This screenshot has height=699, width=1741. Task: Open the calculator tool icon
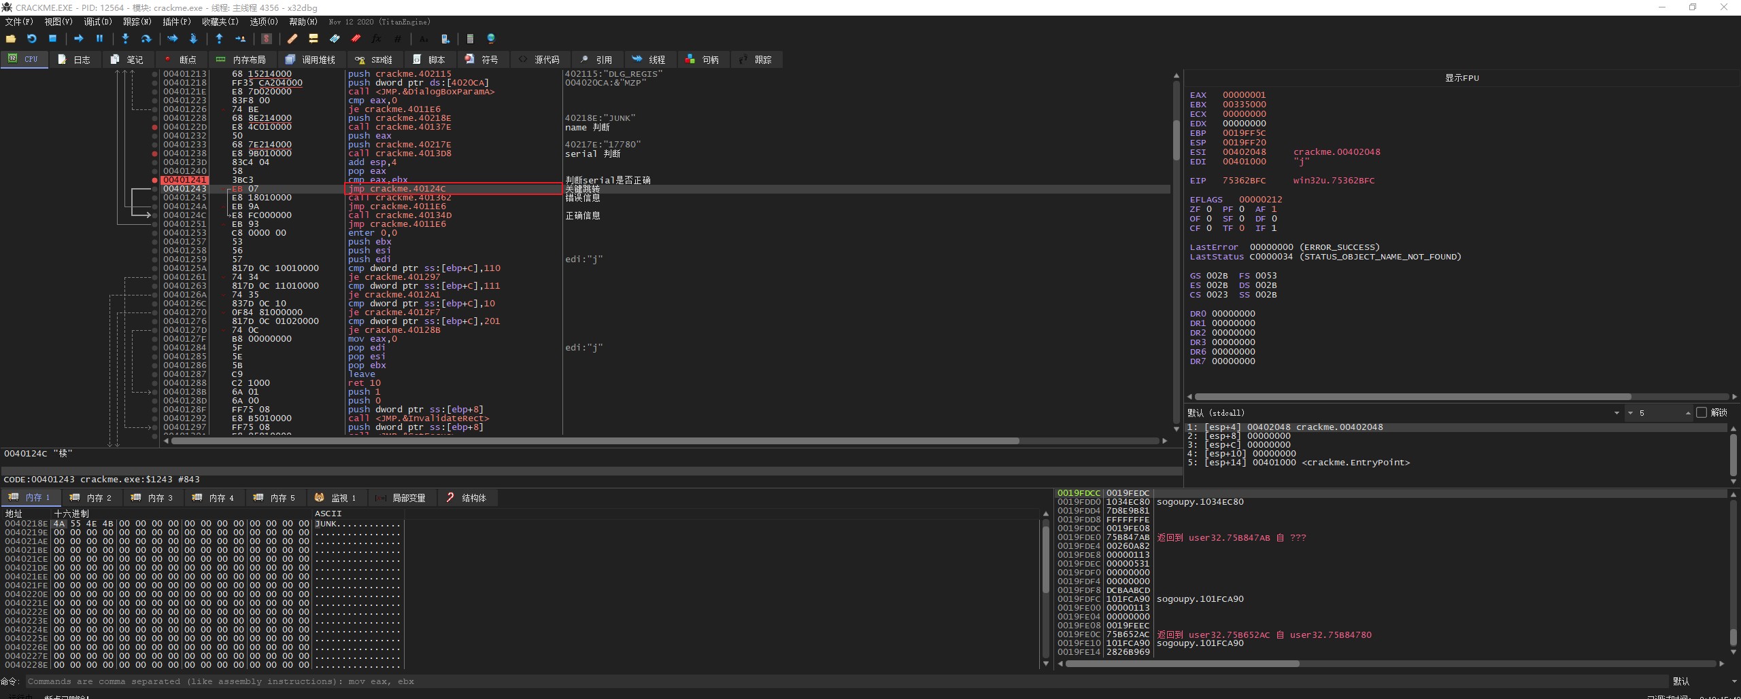click(x=469, y=39)
